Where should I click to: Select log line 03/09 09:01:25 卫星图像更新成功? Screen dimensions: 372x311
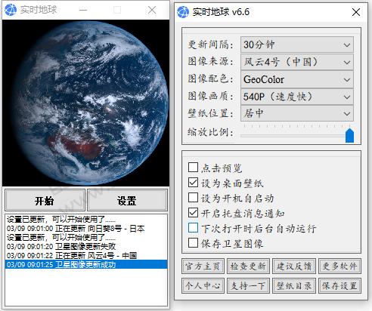pyautogui.click(x=86, y=264)
